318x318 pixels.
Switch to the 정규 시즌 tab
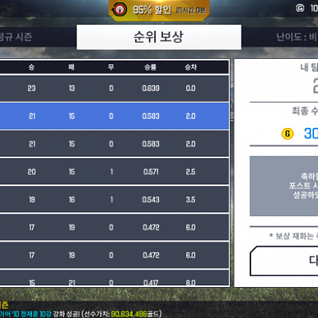16,37
